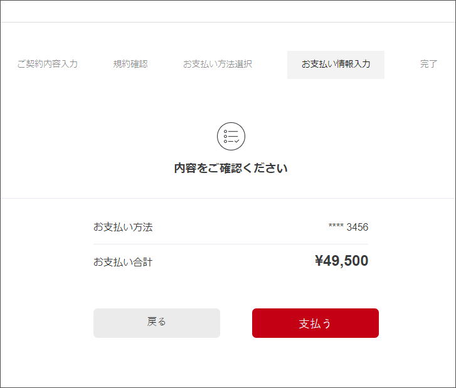Screen dimensions: 456x388
Task: Click the yen symbol in the total
Action: point(319,261)
